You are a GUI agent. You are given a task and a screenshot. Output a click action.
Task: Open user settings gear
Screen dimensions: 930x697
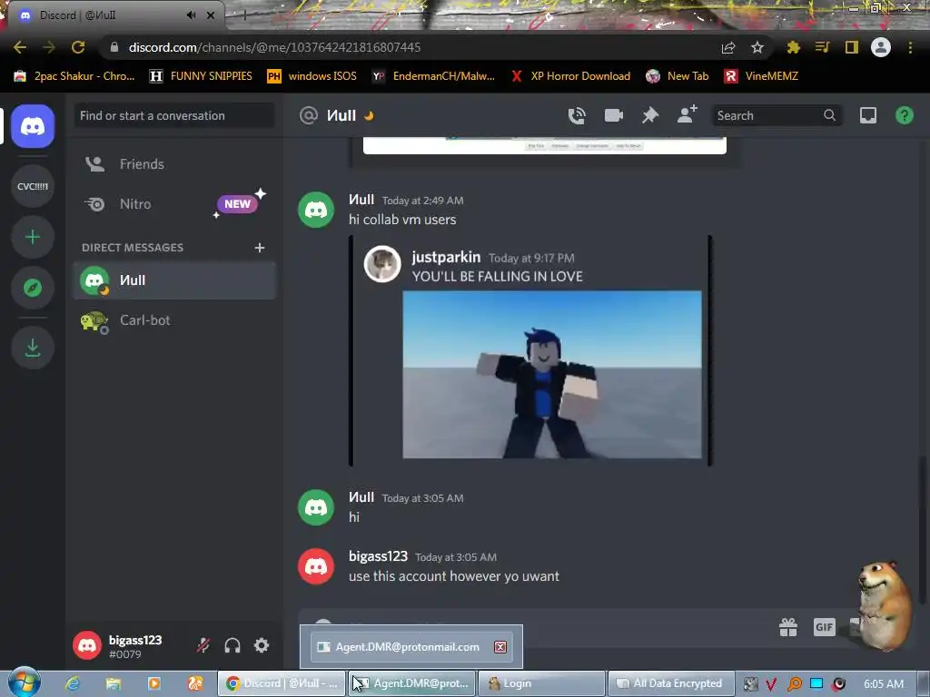tap(262, 645)
